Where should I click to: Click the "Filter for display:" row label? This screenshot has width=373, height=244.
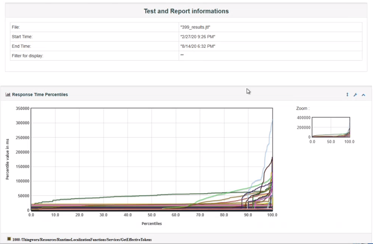point(27,56)
